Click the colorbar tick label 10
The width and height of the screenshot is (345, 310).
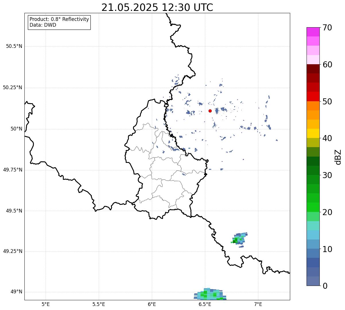pyautogui.click(x=327, y=249)
